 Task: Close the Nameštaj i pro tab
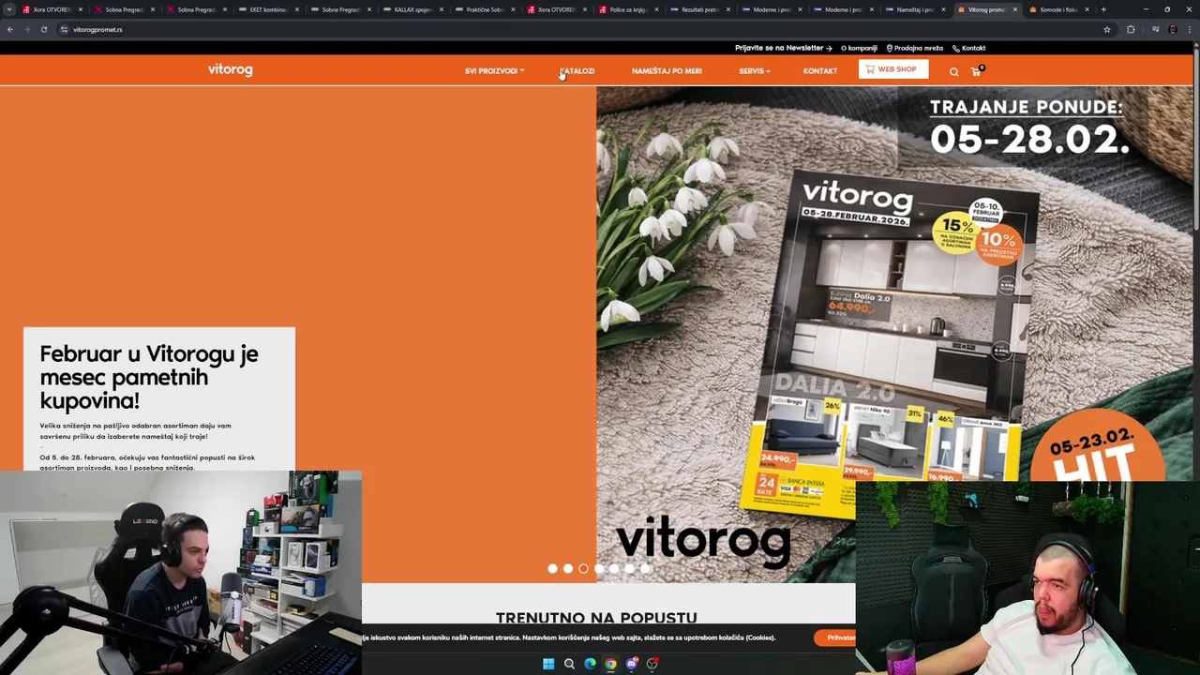[x=942, y=9]
